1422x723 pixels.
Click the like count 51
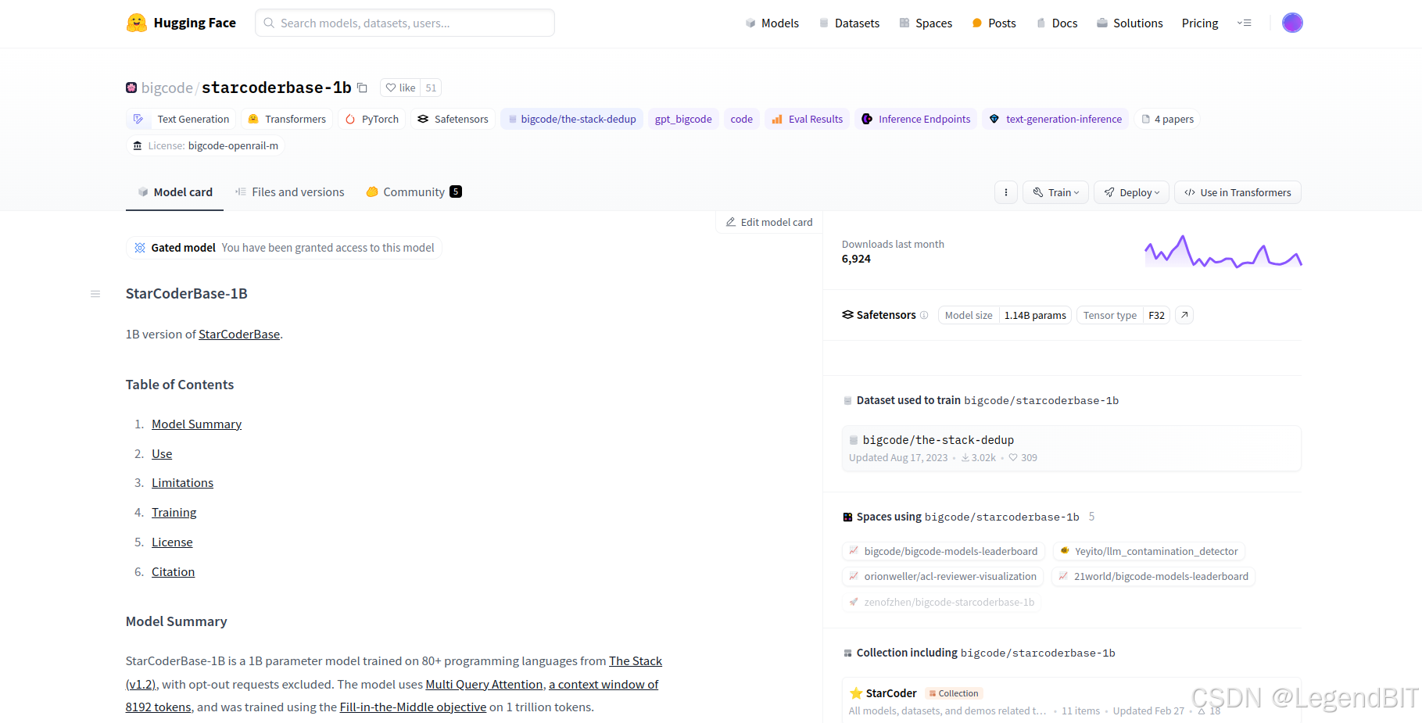tap(431, 88)
